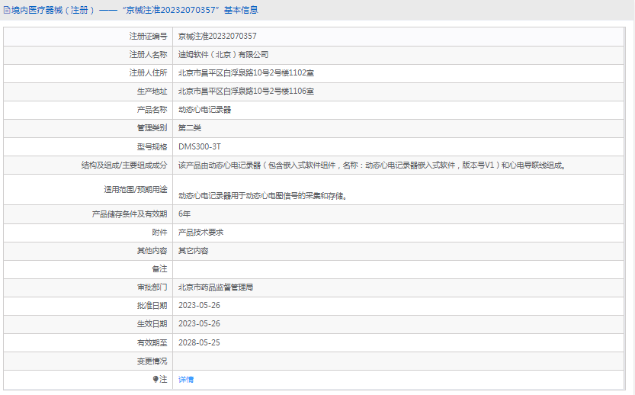Click approval date 2023-05-26 in 批准日期 row
Image resolution: width=635 pixels, height=395 pixels.
pos(199,306)
